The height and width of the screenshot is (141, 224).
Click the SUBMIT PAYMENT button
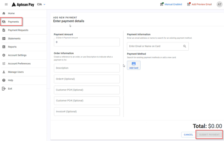[209, 135]
